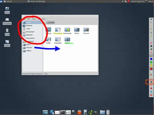Open the magnifier search icon in dock
The width and height of the screenshot is (154, 115).
(x=74, y=112)
